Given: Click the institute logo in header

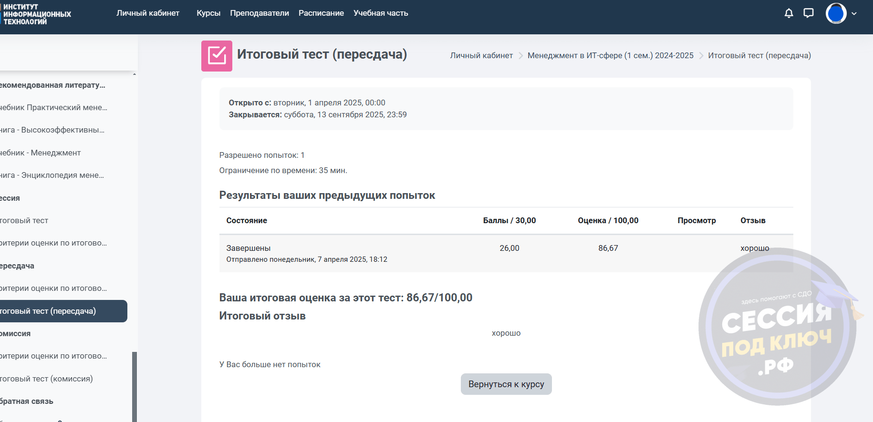Looking at the screenshot, I should coord(36,14).
